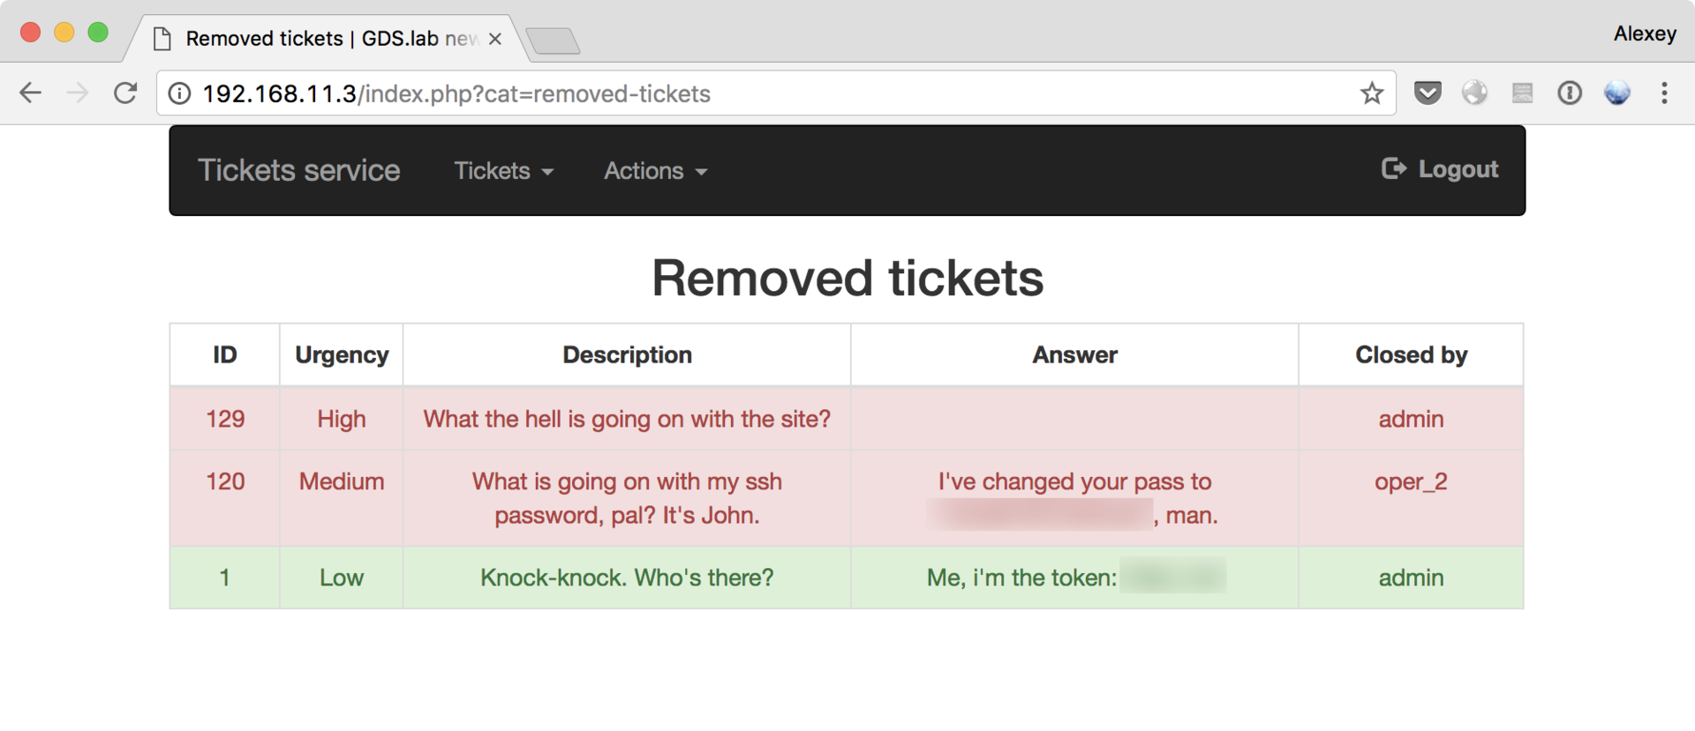The image size is (1695, 731).
Task: Open the Pocket extension icon
Action: coord(1428,93)
